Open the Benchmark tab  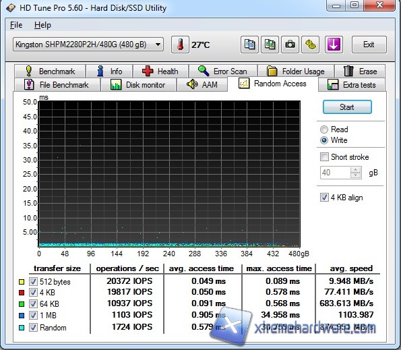tap(50, 71)
